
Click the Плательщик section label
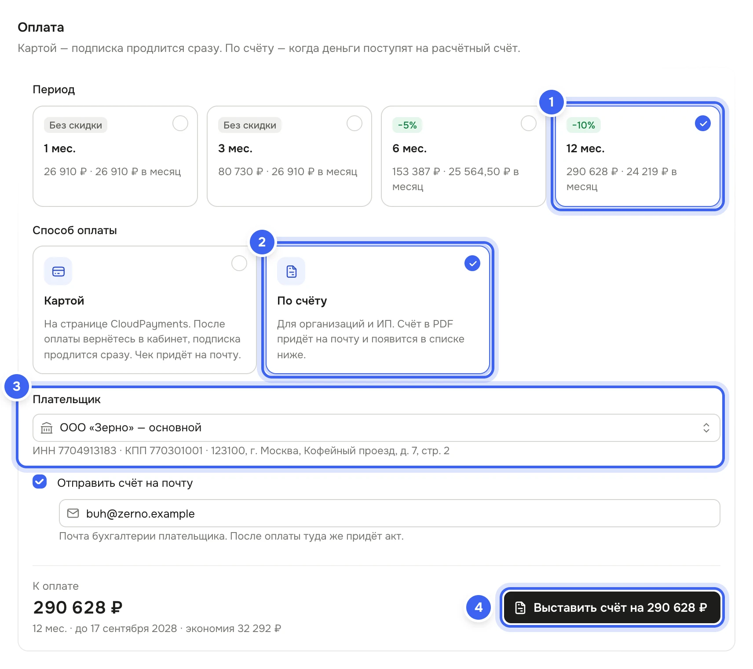pos(67,399)
